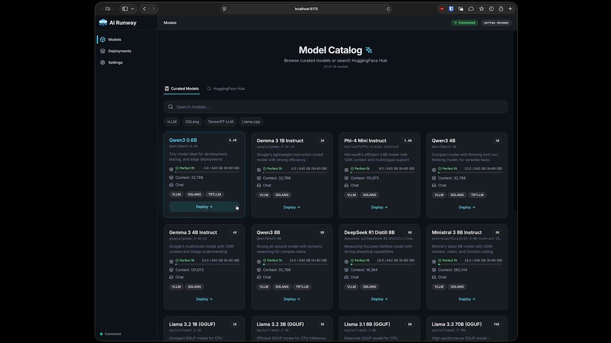Click the magnifier icon in search box
Image resolution: width=611 pixels, height=343 pixels.
[x=170, y=107]
